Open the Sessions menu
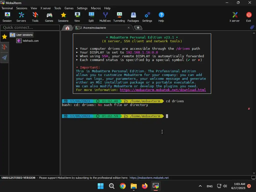The width and height of the screenshot is (256, 192). point(22,8)
